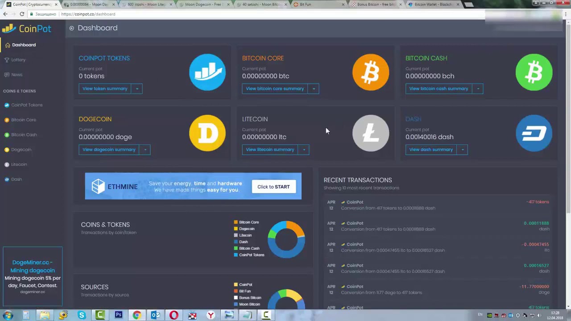
Task: Click View token summary button
Action: 105,89
